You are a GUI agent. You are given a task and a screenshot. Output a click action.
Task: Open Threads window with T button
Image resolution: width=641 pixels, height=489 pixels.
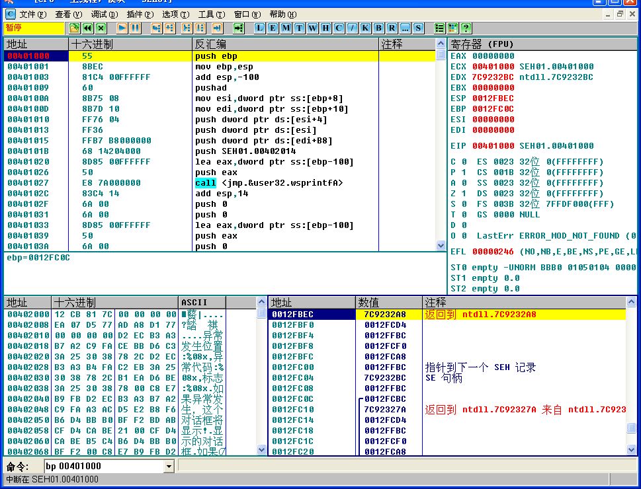point(299,28)
